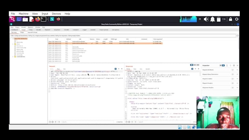
Task: Toggle the blue Response pane button left of newline icon
Action: point(192,69)
